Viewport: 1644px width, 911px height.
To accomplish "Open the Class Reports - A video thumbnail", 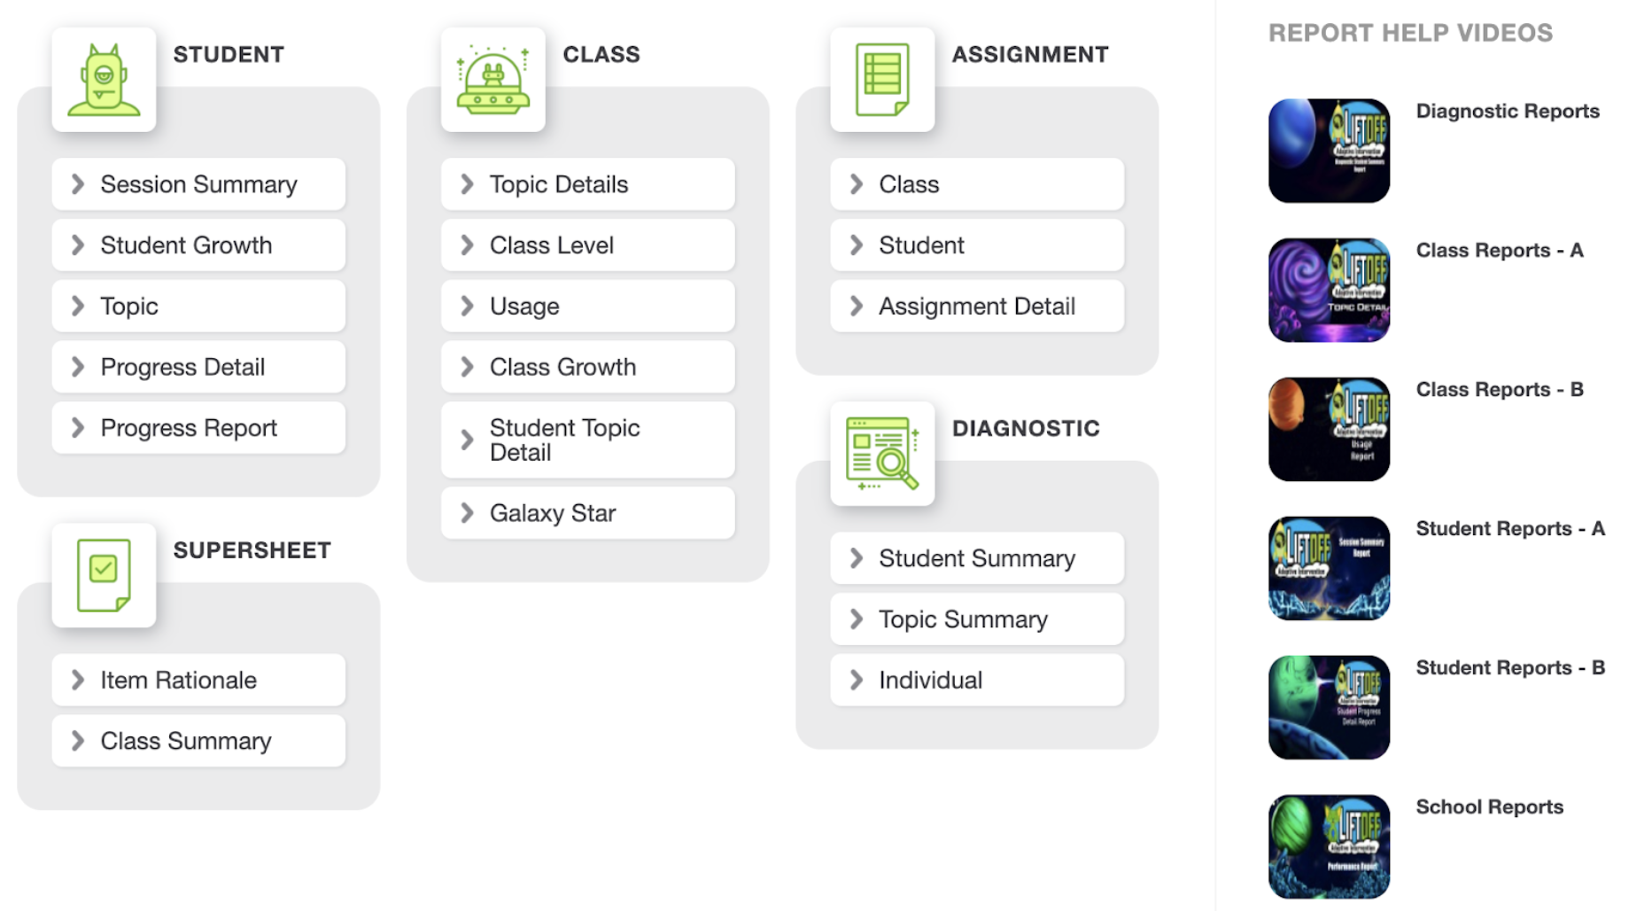I will click(x=1329, y=290).
